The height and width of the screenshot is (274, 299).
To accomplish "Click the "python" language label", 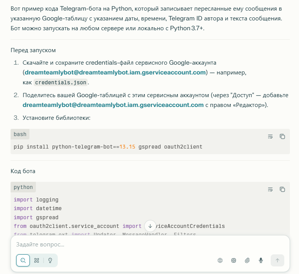I will point(23,187).
